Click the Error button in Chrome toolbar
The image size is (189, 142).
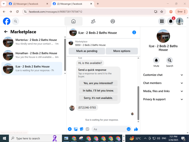pos(180,12)
